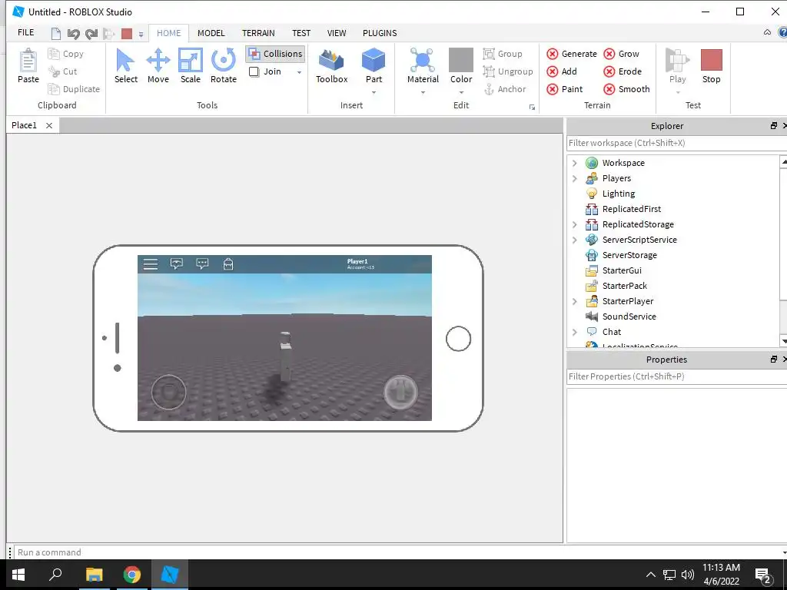Screen dimensions: 787x590
Task: Pick the Smooth terrain tool
Action: point(626,89)
